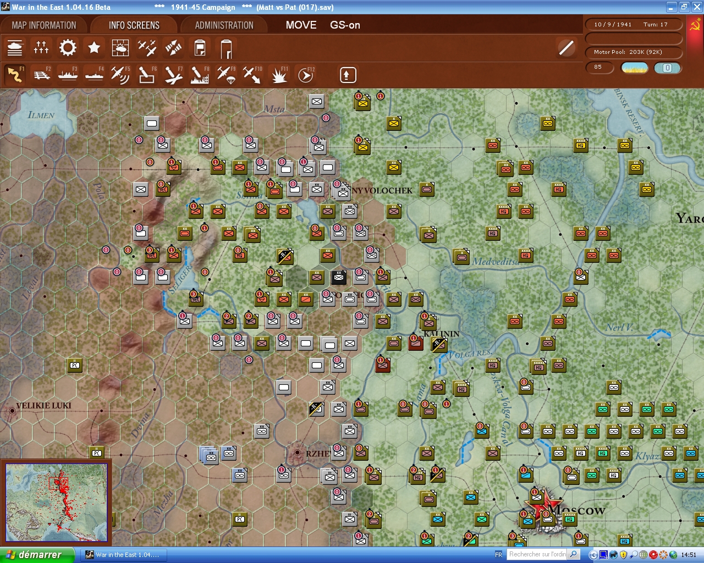The image size is (704, 563).
Task: Click the F12 end turn arrow icon
Action: [305, 74]
